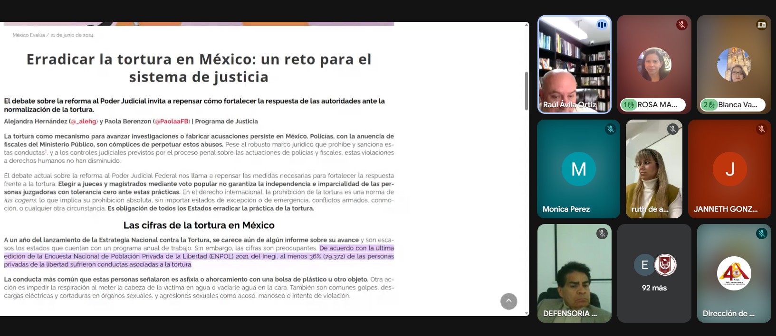The width and height of the screenshot is (776, 336).
Task: Click the highlighted ENPOL 2021 text passage
Action: [x=199, y=257]
